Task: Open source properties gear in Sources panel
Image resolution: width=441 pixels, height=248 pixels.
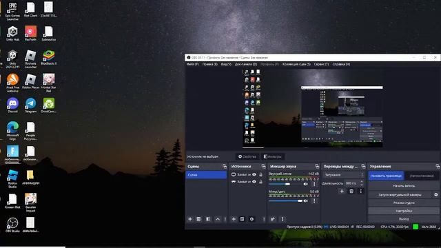Action: (x=252, y=219)
